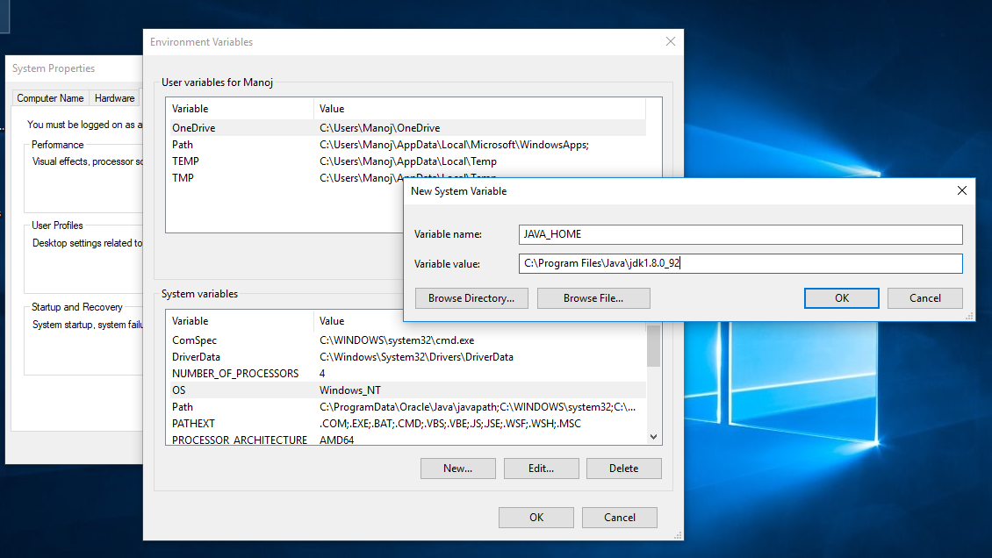Click C:\Users\Manoj\OneDrive value cell
Viewport: 992px width, 558px height.
379,127
